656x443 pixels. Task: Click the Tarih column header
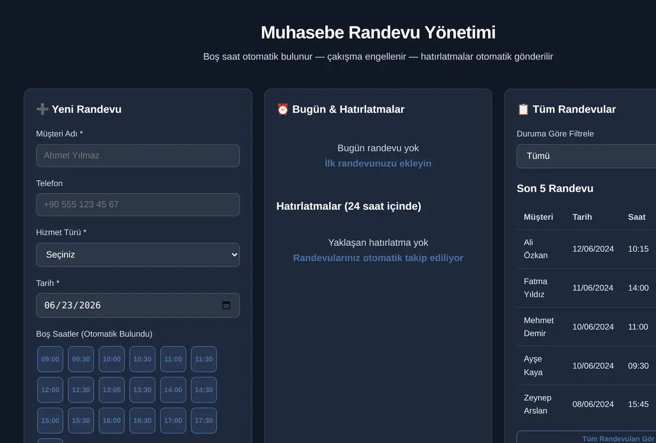(582, 217)
